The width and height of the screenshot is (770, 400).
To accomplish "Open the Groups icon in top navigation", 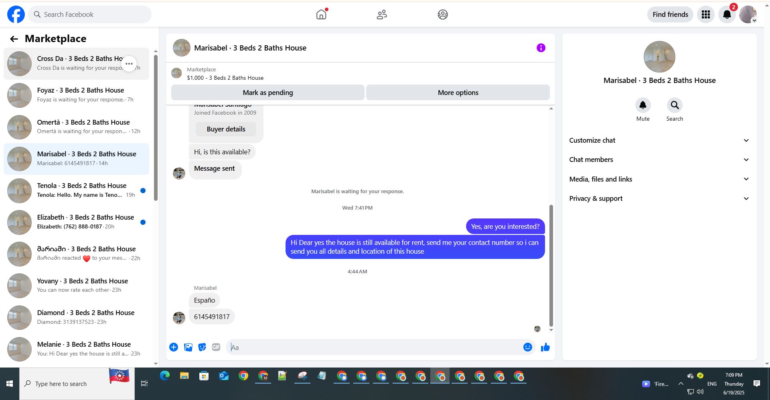I will click(x=443, y=14).
